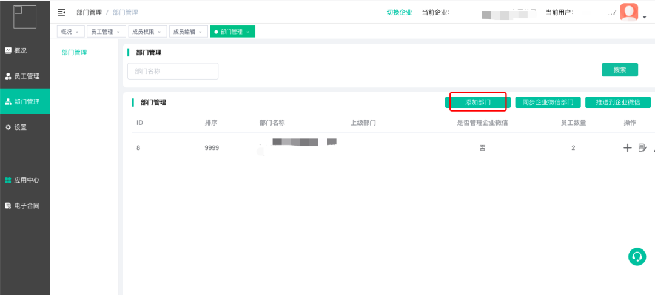The width and height of the screenshot is (655, 295).
Task: Click the 部门管理 submenu item
Action: (x=75, y=53)
